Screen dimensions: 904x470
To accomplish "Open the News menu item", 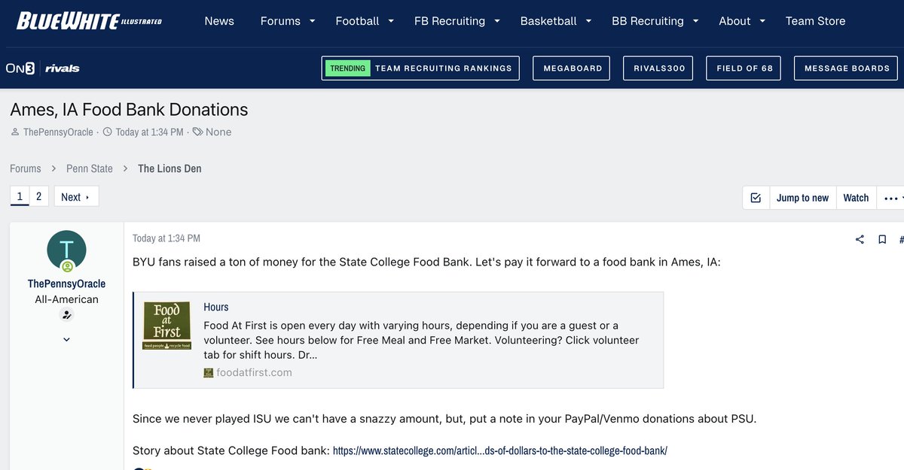I will [x=219, y=21].
